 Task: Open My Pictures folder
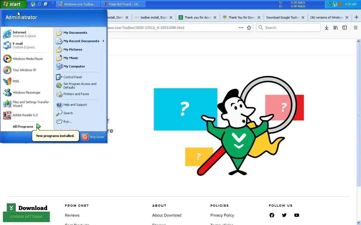click(x=80, y=49)
